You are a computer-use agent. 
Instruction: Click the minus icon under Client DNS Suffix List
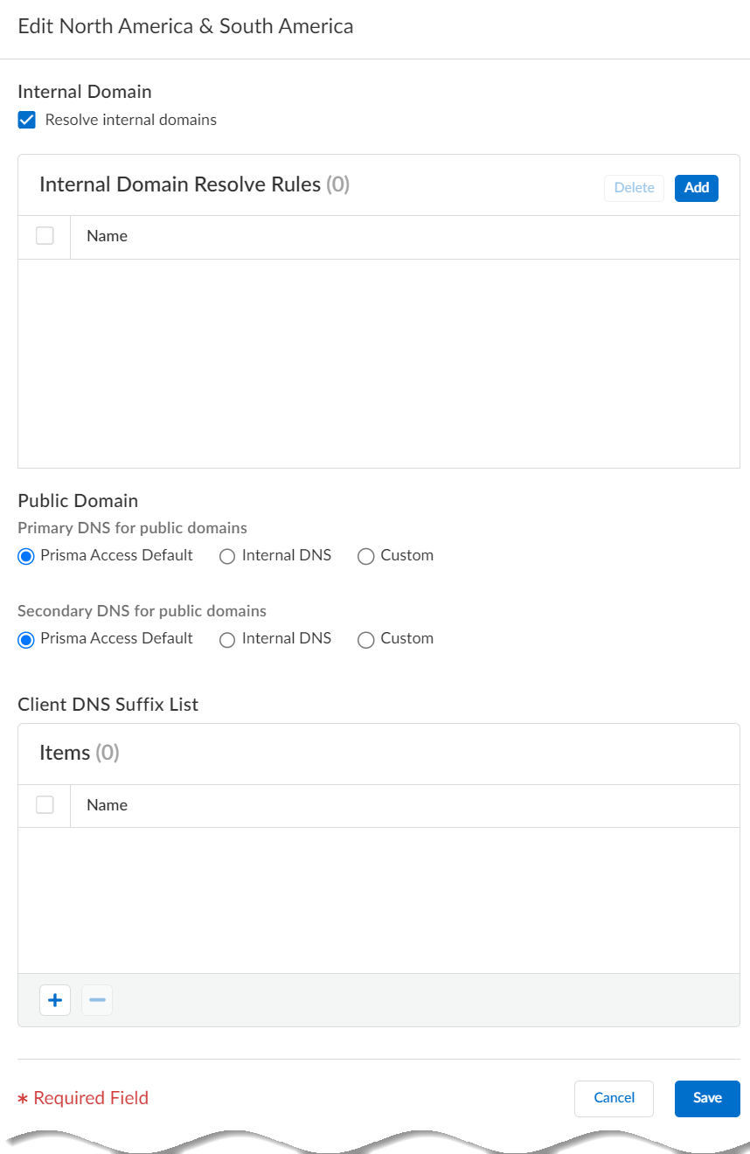coord(97,1000)
